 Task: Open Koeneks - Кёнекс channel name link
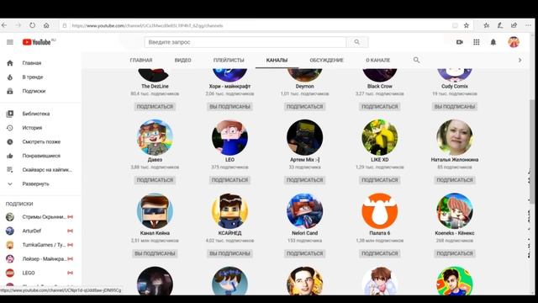[455, 233]
